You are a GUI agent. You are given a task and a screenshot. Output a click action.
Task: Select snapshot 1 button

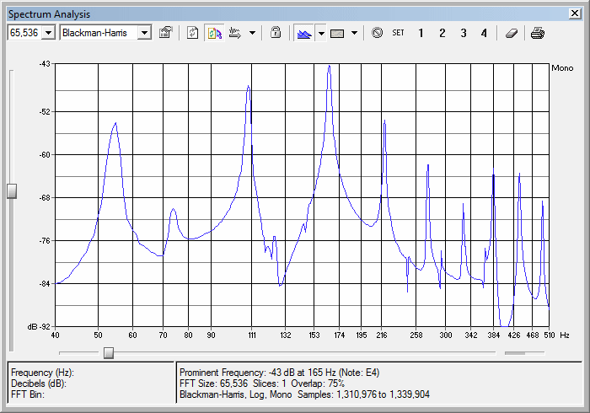421,33
